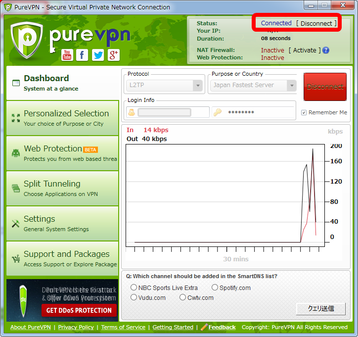Click the クエリ送信 submit button
Viewport: 358px width, 337px height.
[321, 309]
